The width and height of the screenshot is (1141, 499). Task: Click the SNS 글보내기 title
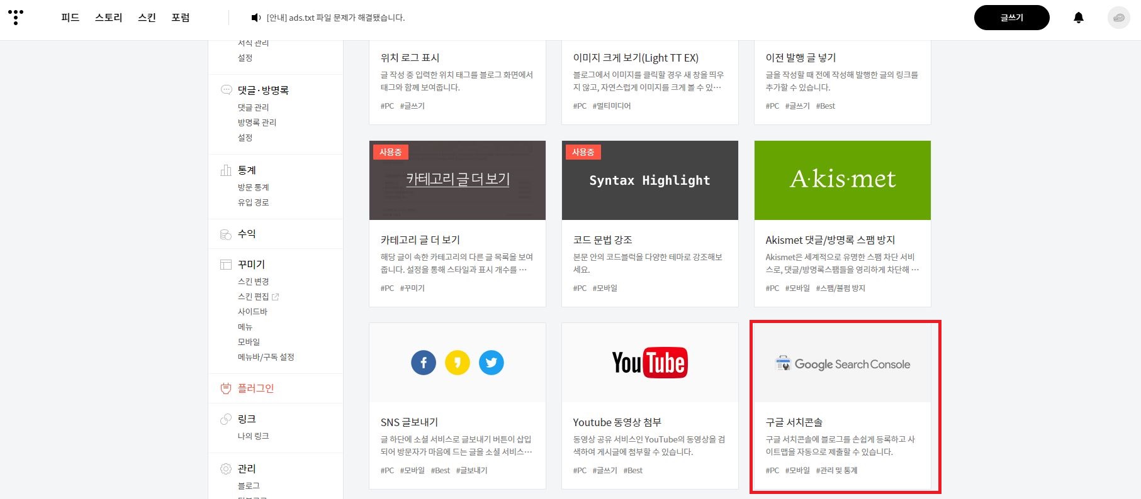409,422
